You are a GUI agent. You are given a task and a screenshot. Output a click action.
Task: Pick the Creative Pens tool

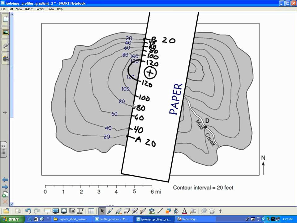(118, 211)
